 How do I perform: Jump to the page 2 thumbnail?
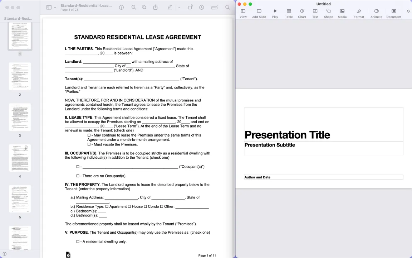[20, 76]
